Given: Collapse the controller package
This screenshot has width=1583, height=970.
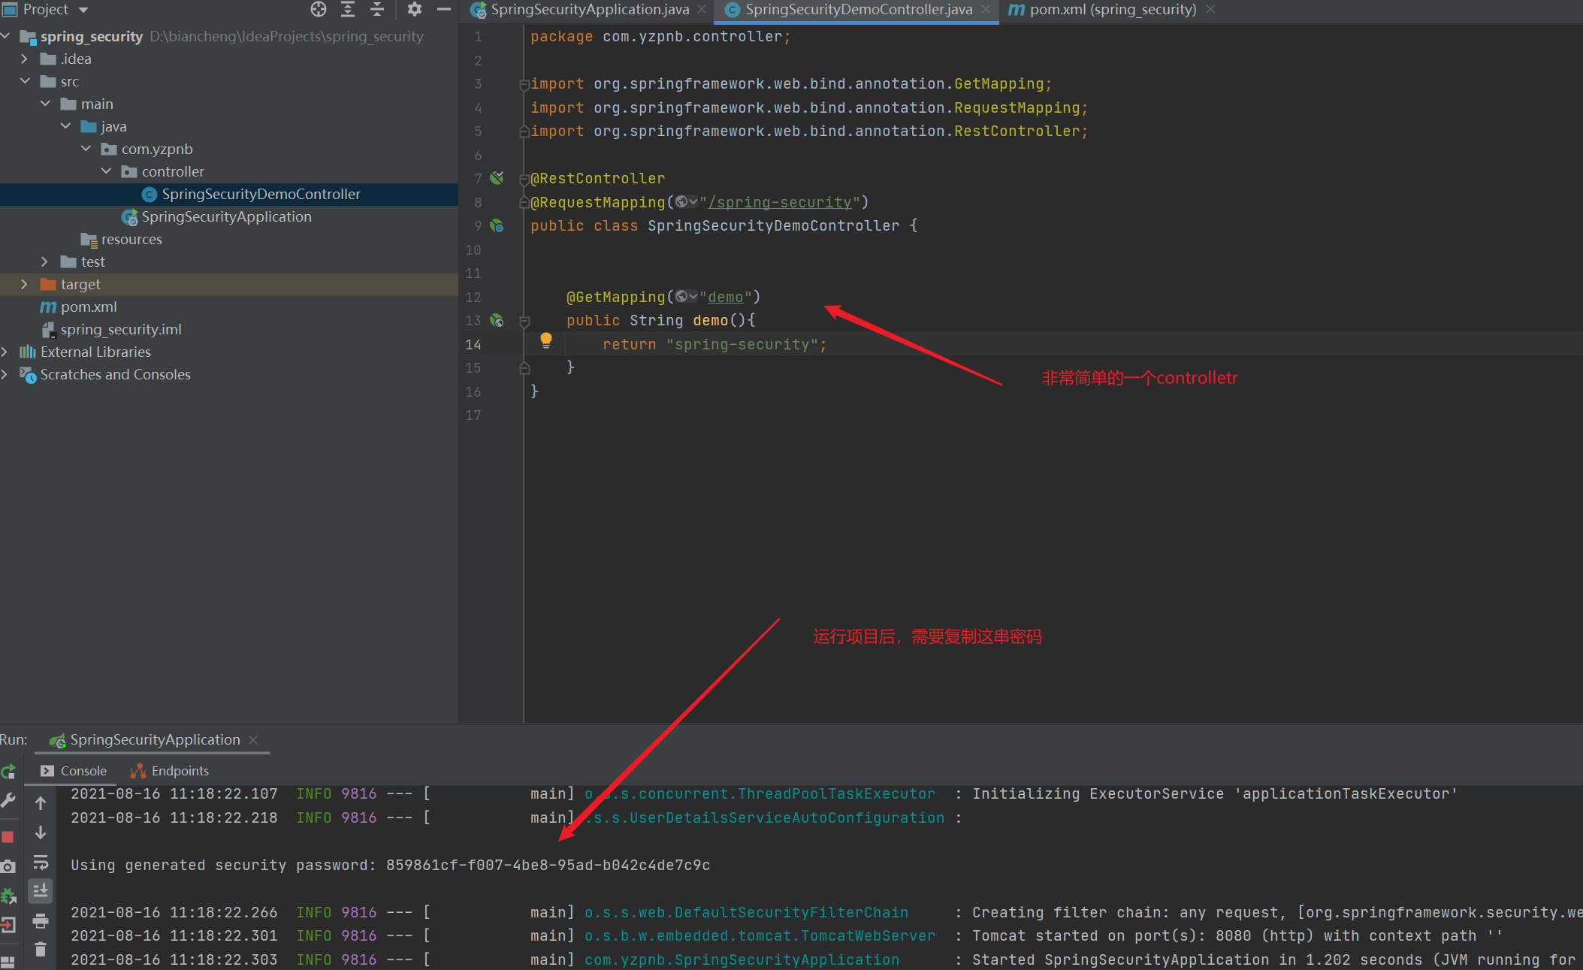Looking at the screenshot, I should coord(106,171).
